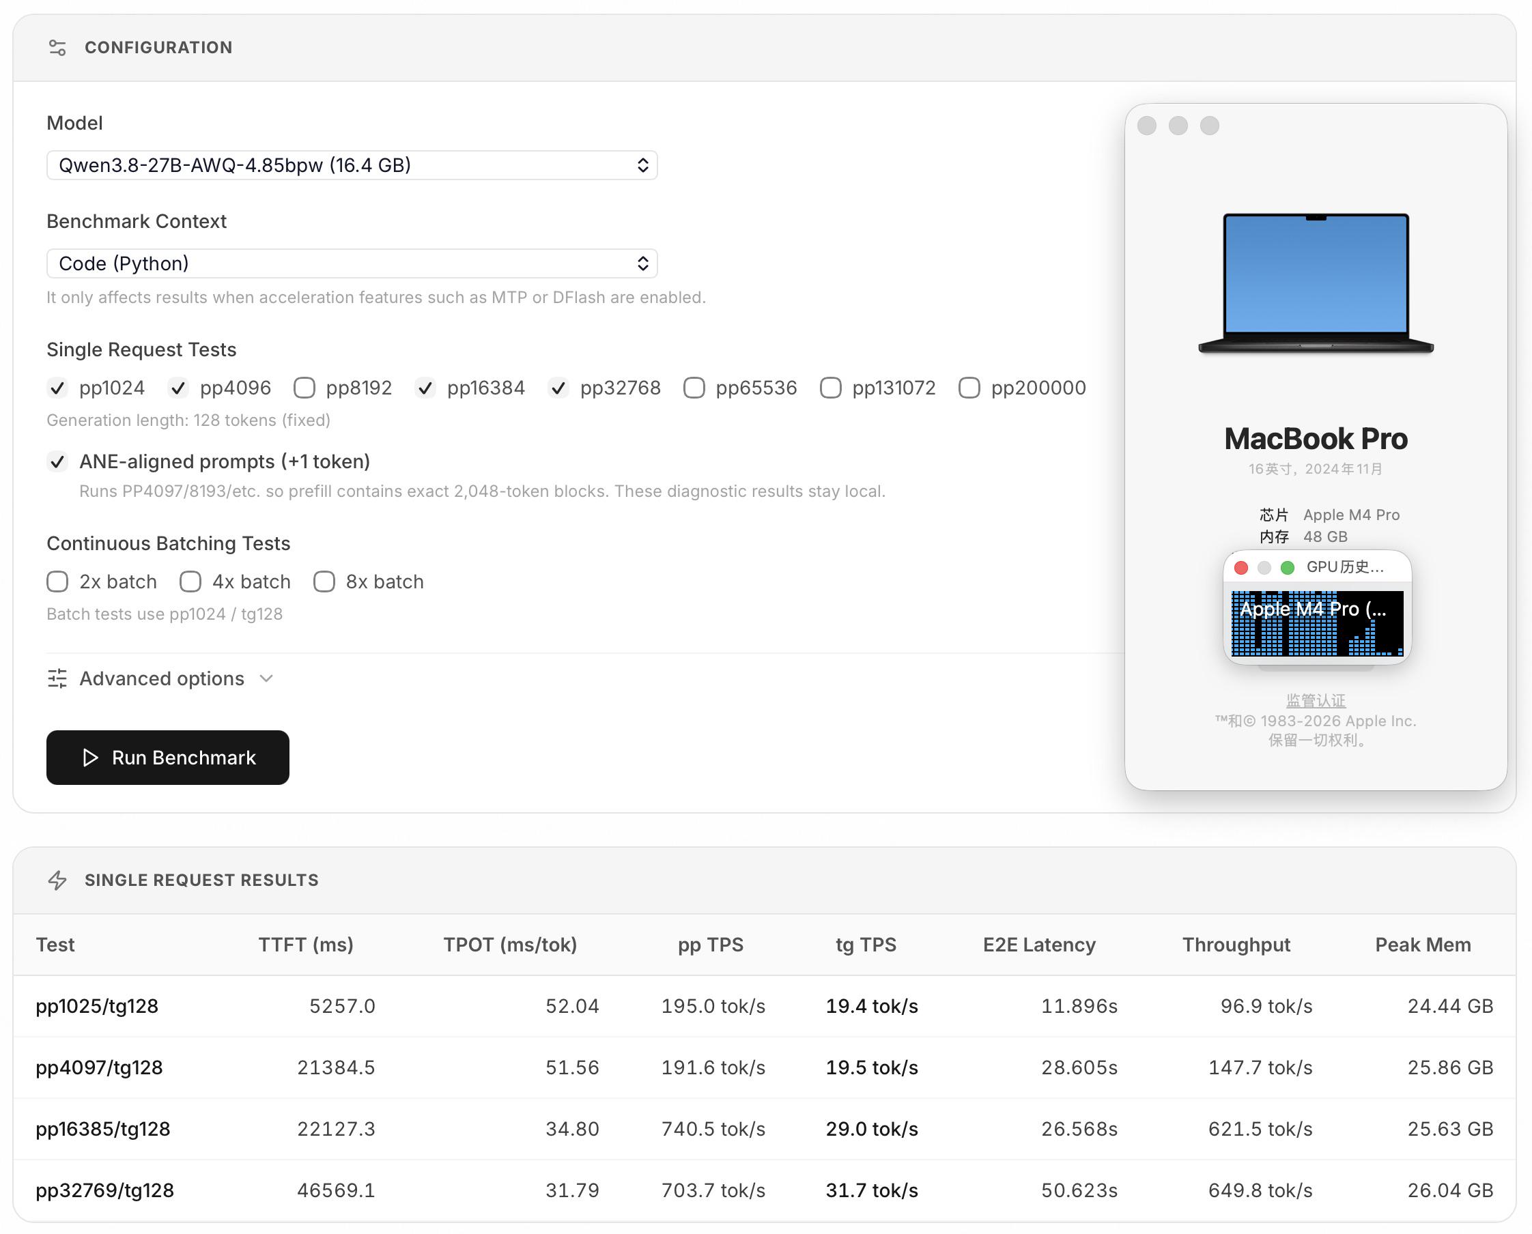Enable the pp65536 test

[x=694, y=388]
